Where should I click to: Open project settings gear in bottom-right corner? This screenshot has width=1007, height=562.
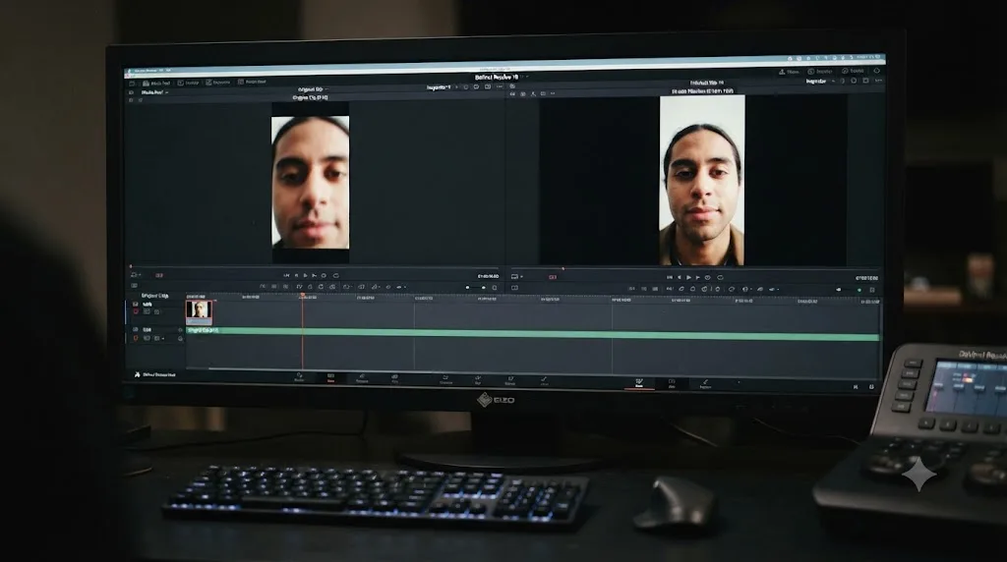(871, 386)
